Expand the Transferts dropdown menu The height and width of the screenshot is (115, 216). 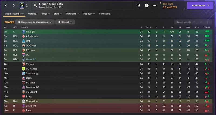tap(72, 14)
